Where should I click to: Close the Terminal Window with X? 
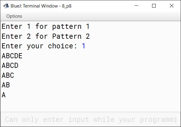[x=172, y=6]
